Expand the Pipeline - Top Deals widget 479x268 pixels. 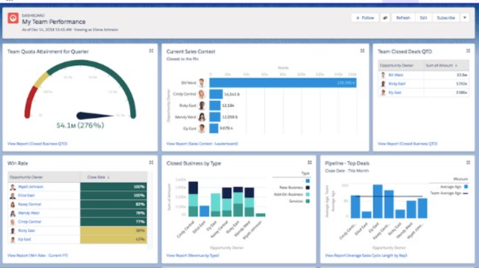pyautogui.click(x=468, y=162)
